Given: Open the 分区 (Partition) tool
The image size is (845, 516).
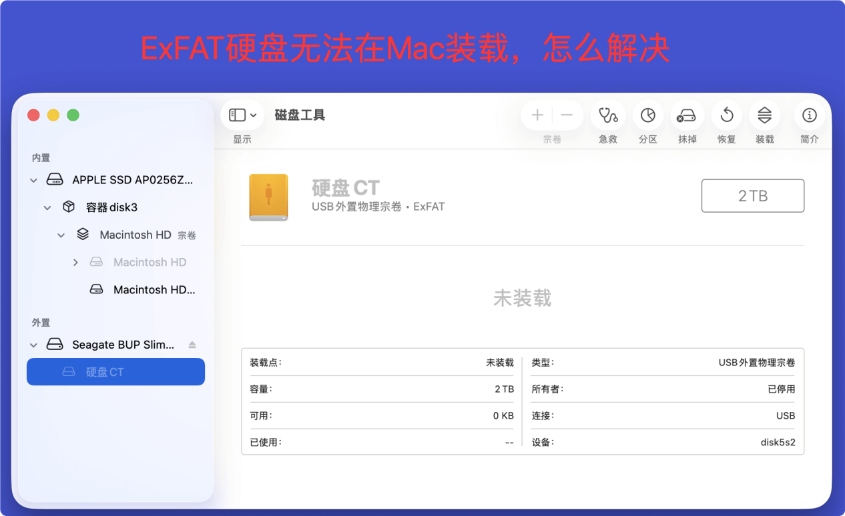Looking at the screenshot, I should coord(647,115).
